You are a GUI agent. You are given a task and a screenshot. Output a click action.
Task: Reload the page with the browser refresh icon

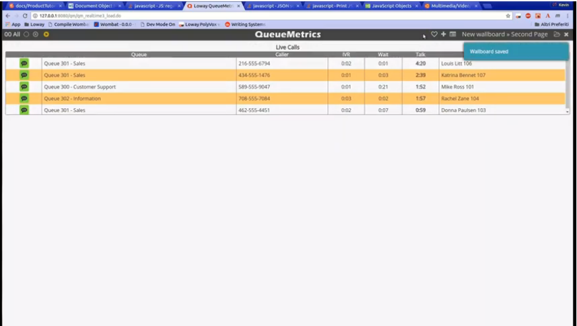(x=25, y=16)
